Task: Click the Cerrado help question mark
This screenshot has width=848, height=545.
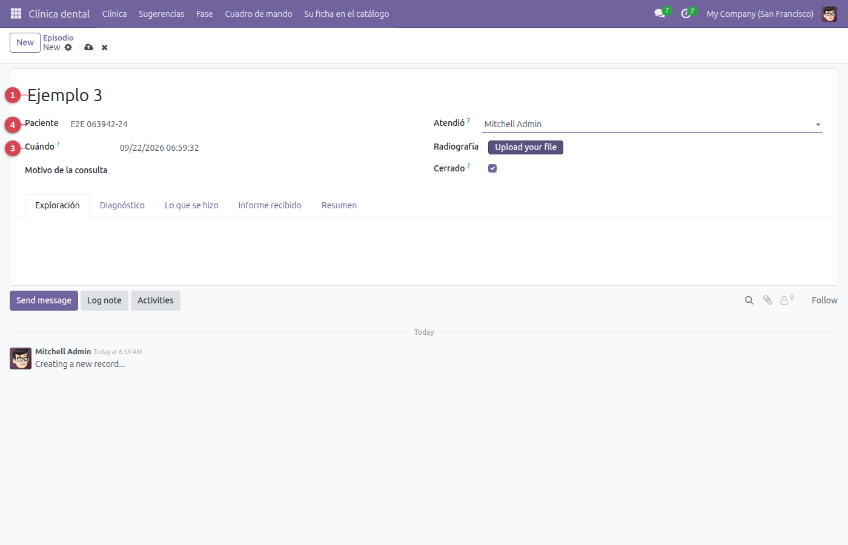Action: [x=469, y=166]
